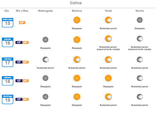Screen dimensions: 160x115
Task: Click Thursday night cloudy moon icon
Action: coord(140,38)
